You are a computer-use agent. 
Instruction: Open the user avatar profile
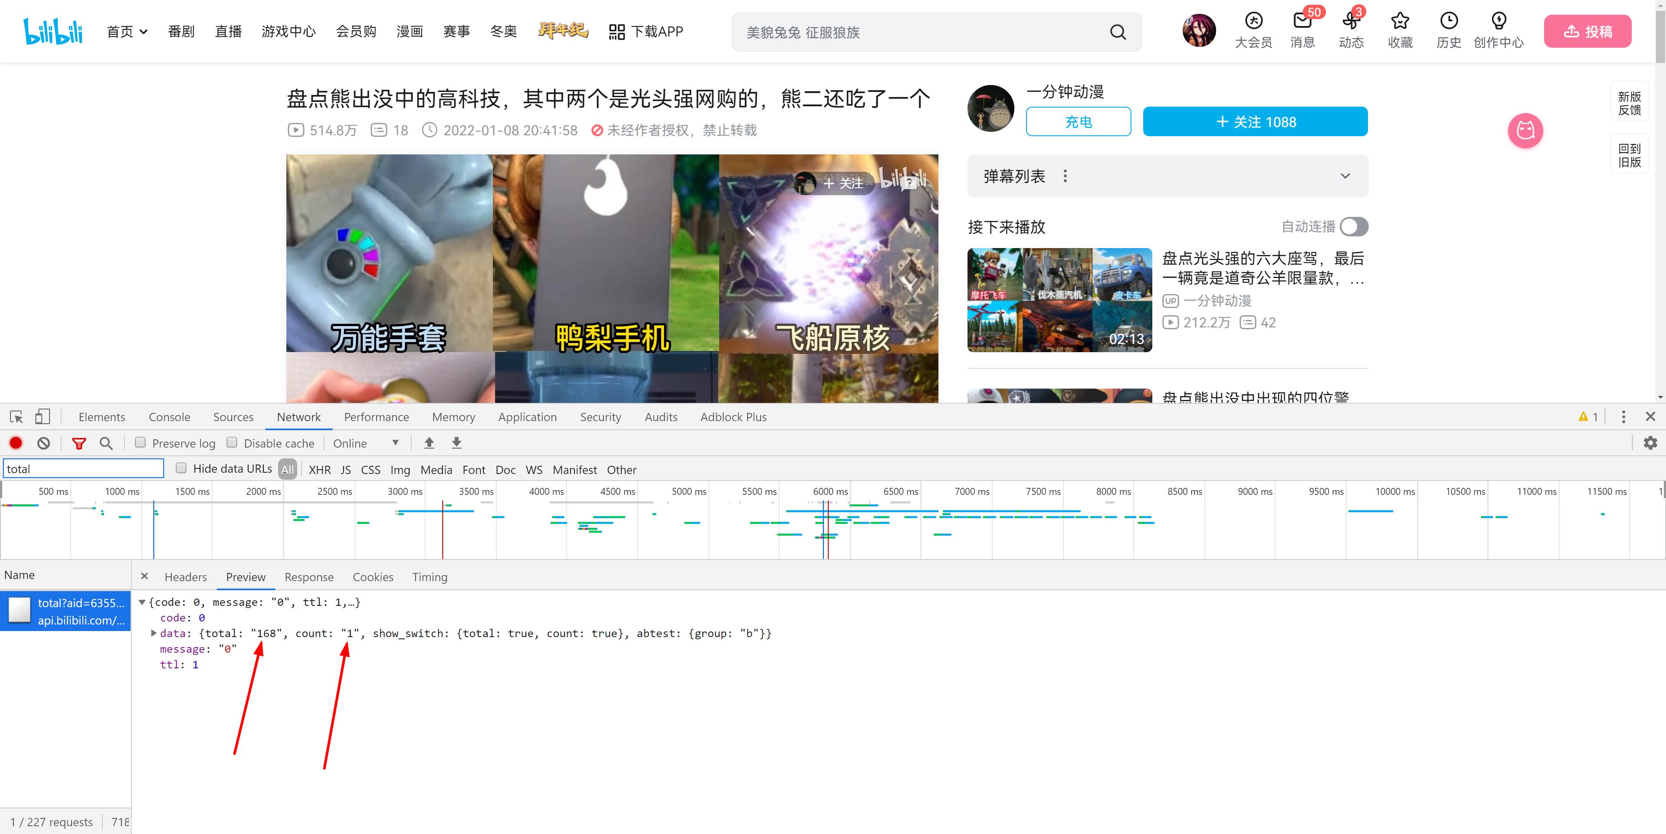coord(1198,30)
